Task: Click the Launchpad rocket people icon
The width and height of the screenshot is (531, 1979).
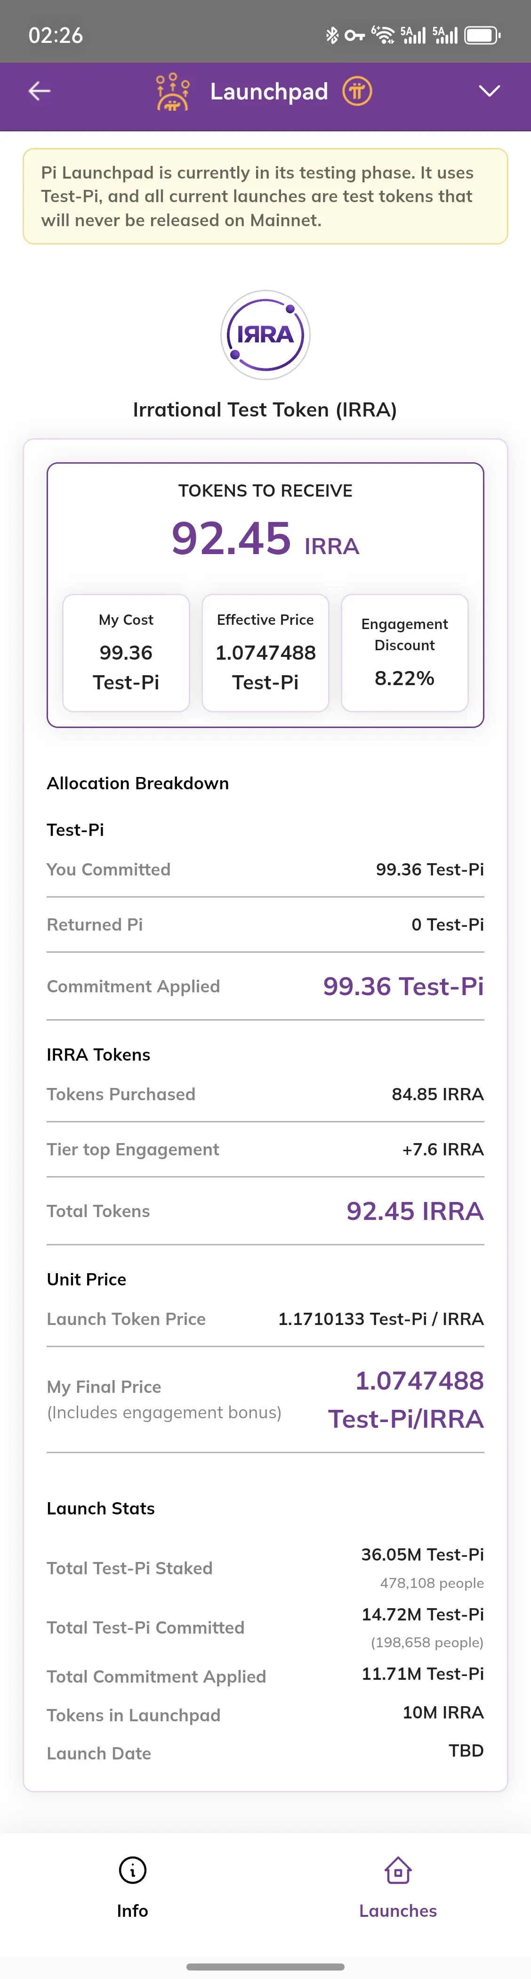Action: (x=173, y=91)
